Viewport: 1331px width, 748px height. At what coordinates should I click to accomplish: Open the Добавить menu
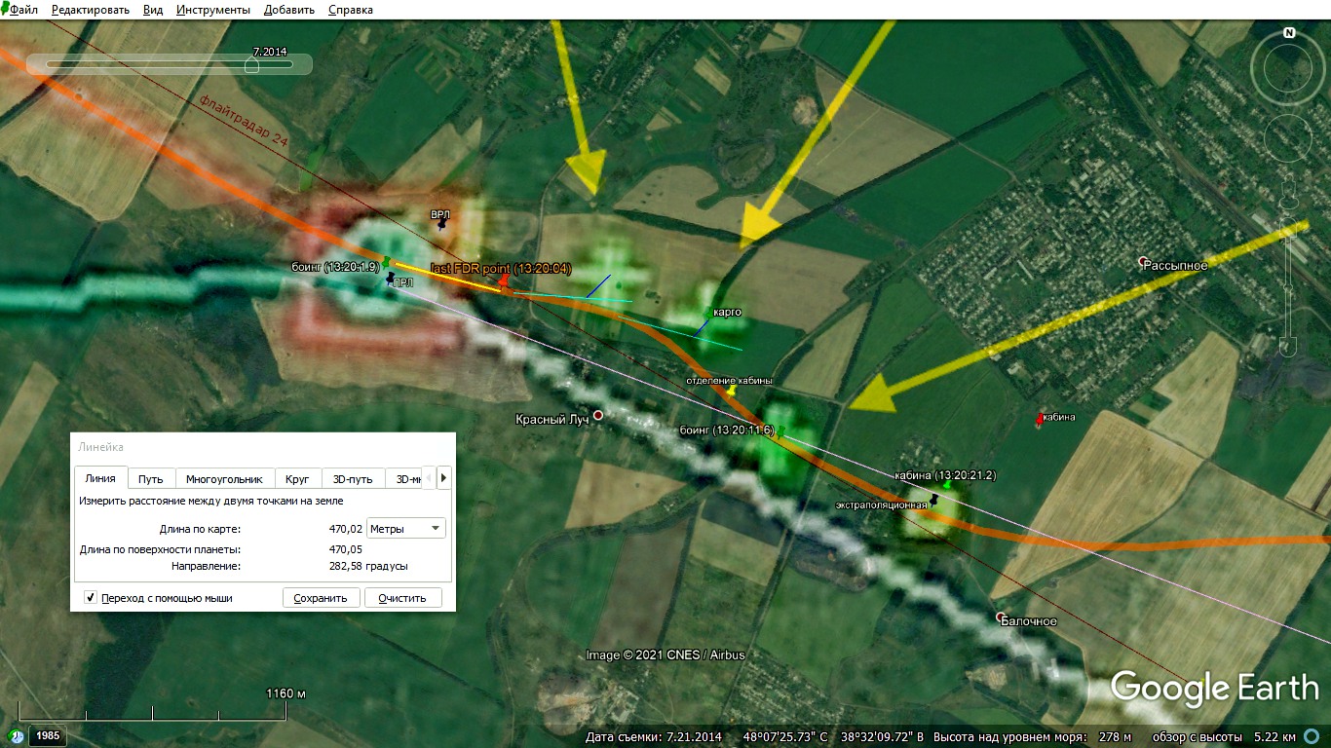289,10
